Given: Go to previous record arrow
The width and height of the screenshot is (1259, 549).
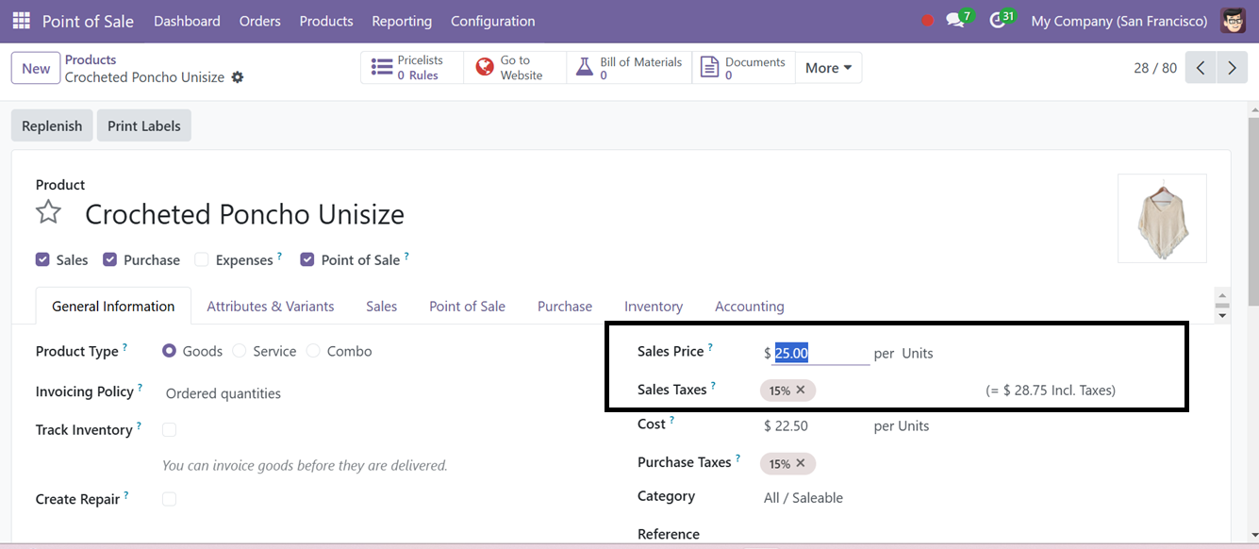Looking at the screenshot, I should pyautogui.click(x=1201, y=68).
